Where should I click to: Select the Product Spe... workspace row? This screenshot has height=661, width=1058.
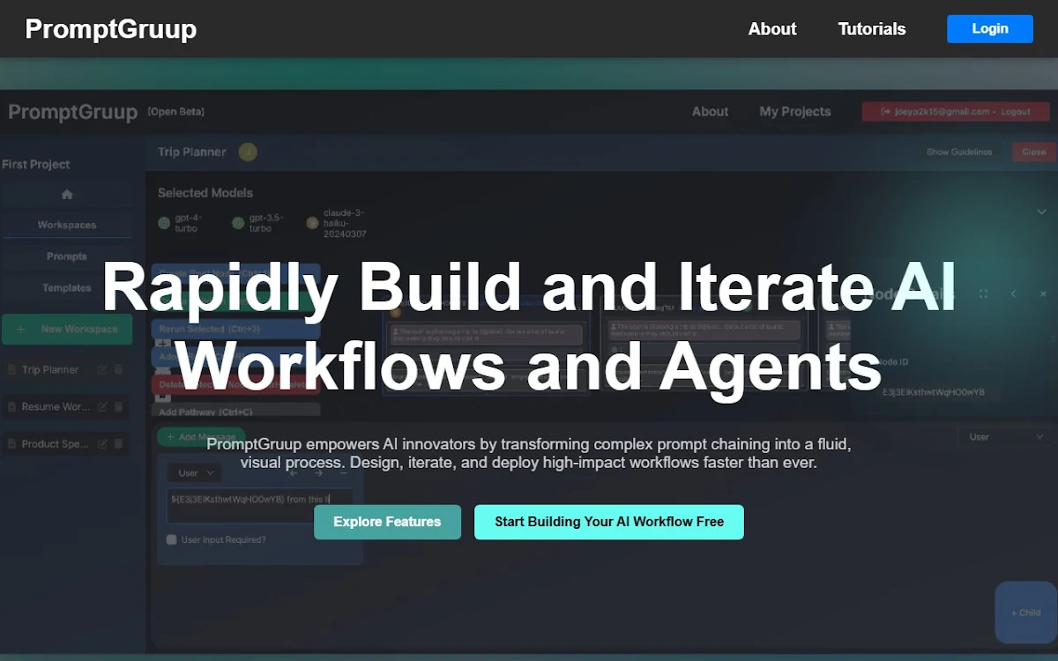[65, 444]
